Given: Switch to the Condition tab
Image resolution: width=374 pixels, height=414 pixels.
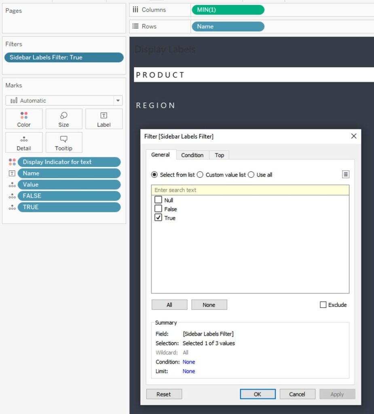Looking at the screenshot, I should click(192, 155).
